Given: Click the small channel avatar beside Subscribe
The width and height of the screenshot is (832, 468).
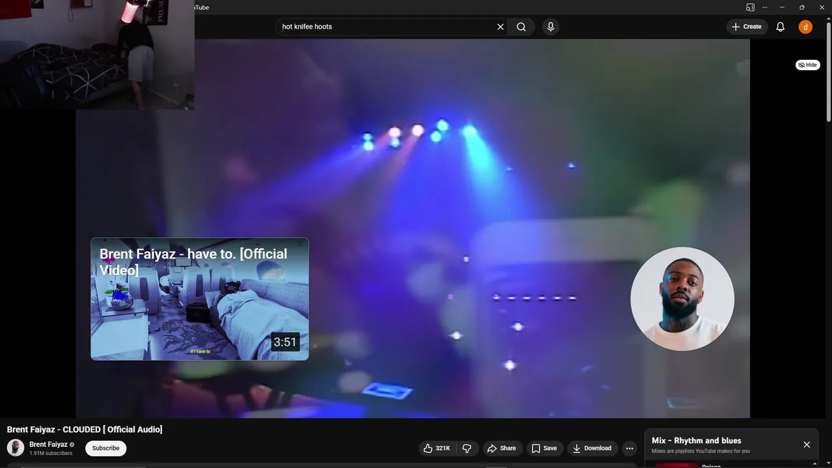Looking at the screenshot, I should tap(16, 448).
